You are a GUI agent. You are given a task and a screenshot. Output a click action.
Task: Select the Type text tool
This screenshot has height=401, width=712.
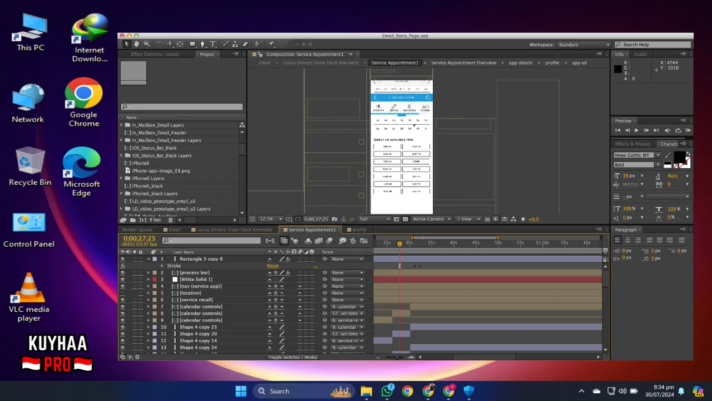(212, 44)
